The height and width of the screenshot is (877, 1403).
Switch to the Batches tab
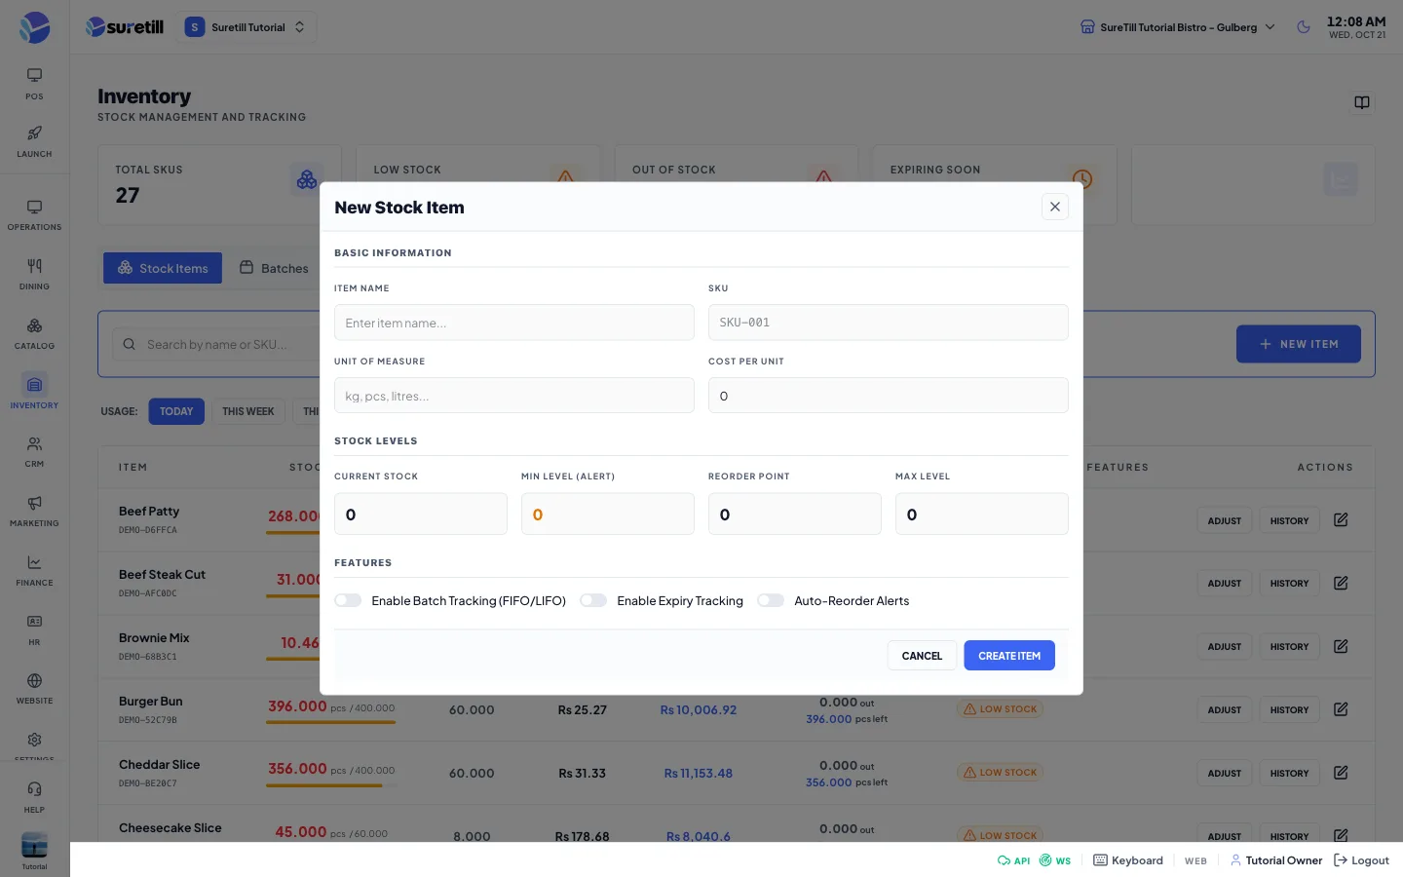(x=274, y=268)
